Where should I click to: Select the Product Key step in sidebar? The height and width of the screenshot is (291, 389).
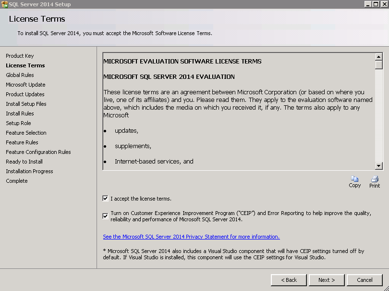20,56
